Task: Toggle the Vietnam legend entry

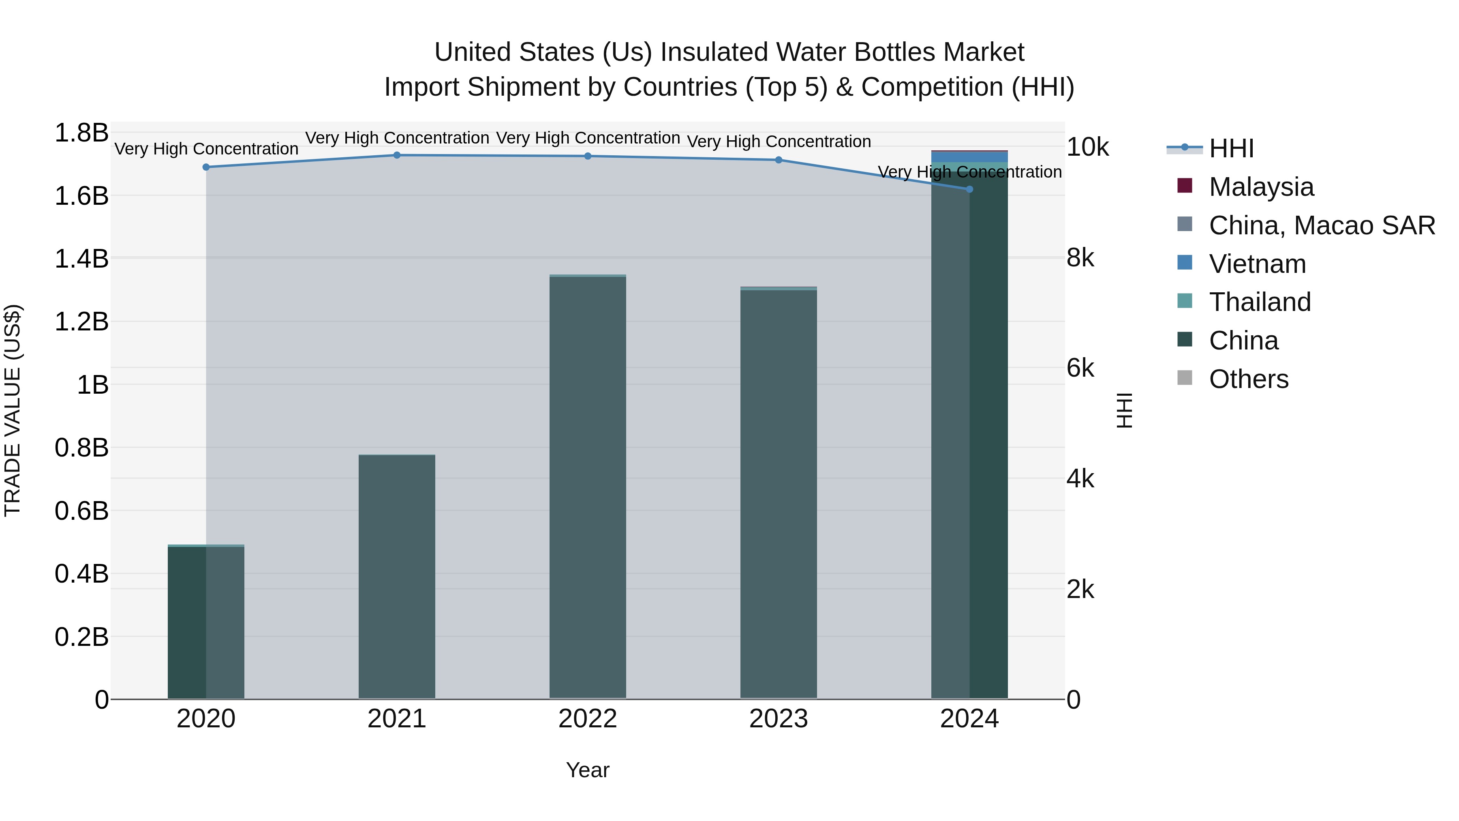Action: (1241, 264)
